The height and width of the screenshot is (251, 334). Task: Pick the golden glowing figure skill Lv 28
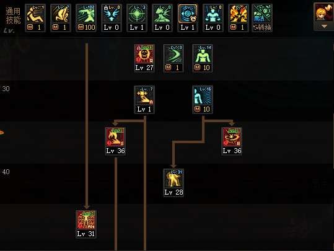(174, 178)
